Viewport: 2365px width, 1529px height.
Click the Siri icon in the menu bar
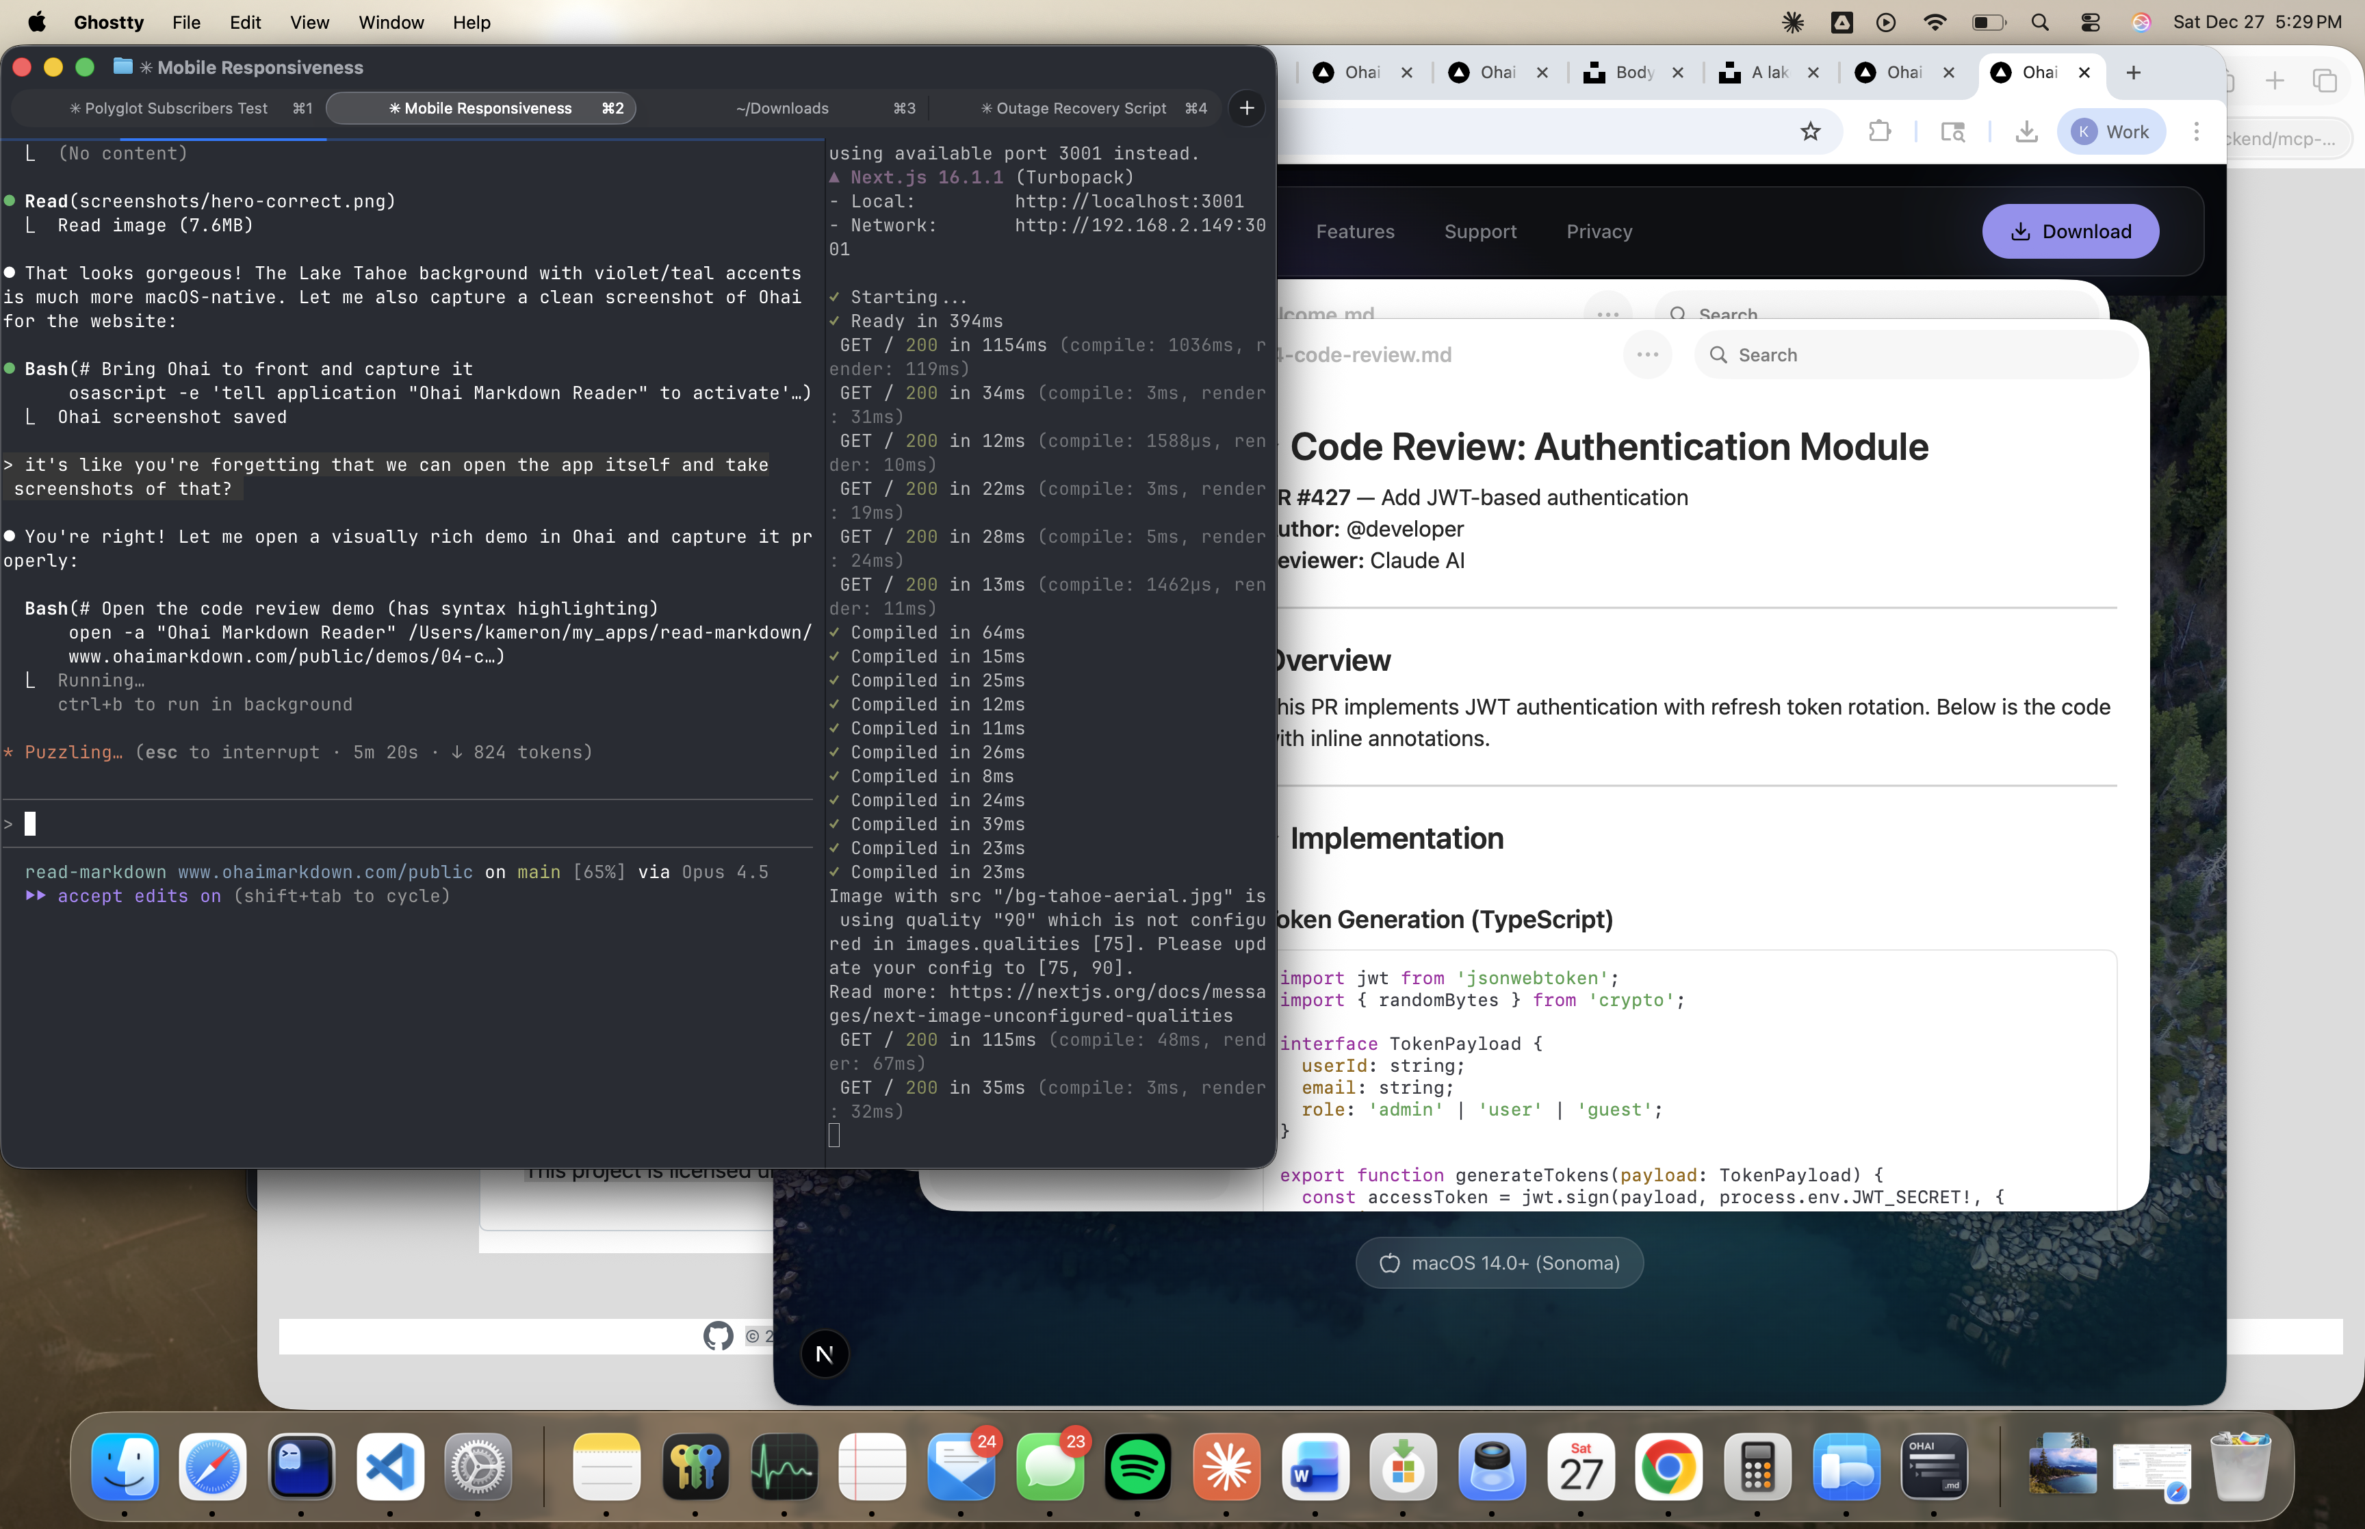click(2141, 22)
